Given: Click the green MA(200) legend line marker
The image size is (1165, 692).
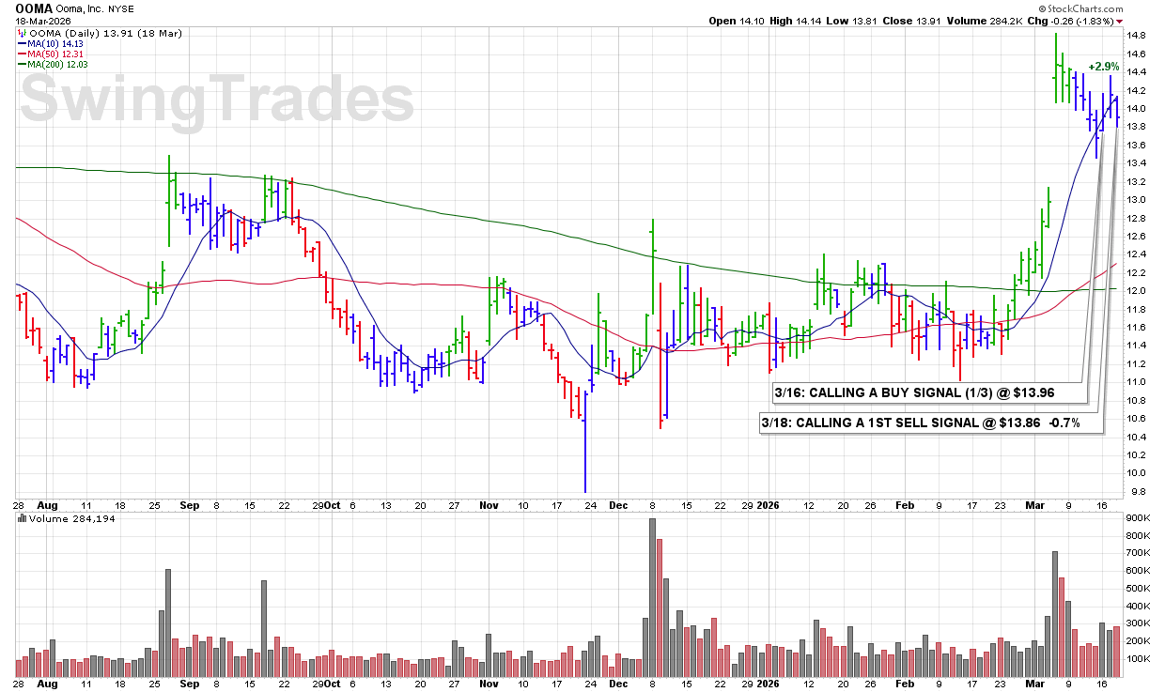Looking at the screenshot, I should [x=22, y=65].
